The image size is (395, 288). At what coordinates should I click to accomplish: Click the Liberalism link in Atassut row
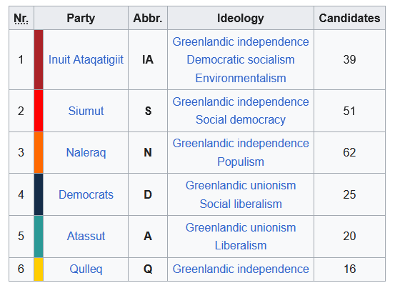pyautogui.click(x=241, y=245)
